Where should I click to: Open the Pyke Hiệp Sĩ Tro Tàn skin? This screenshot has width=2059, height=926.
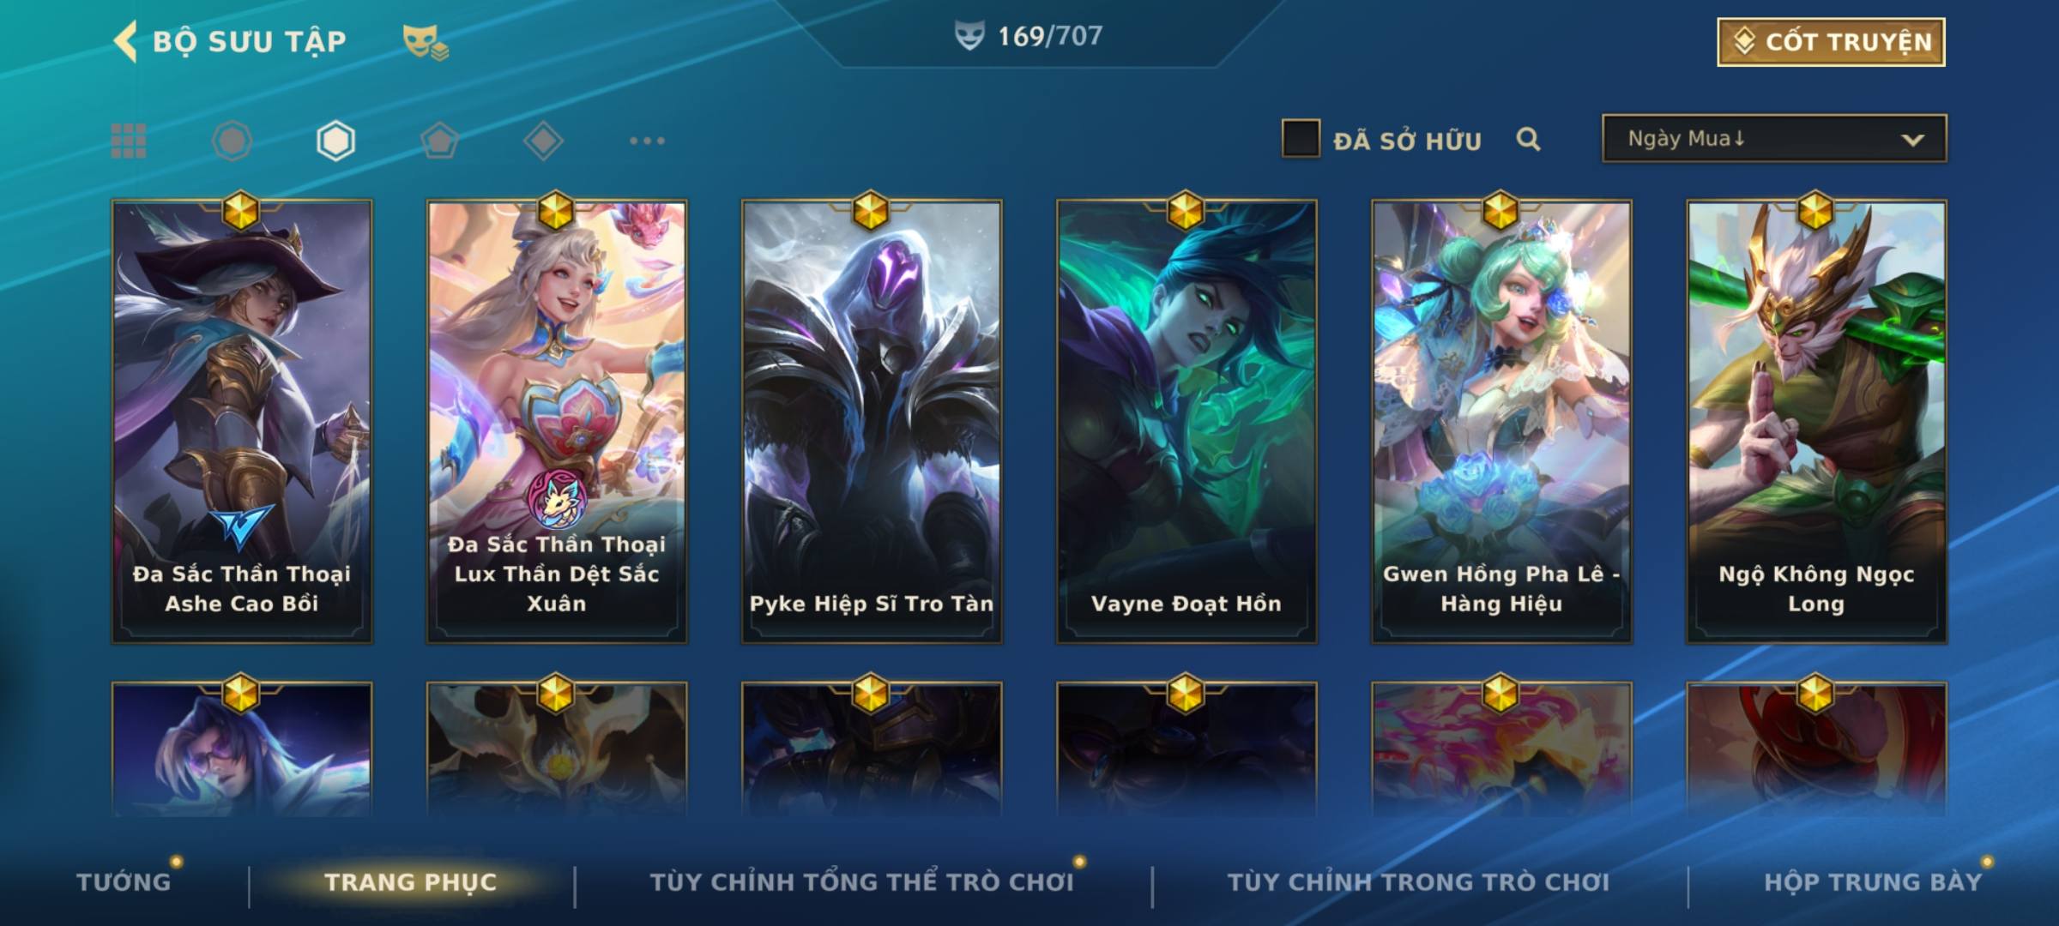[872, 421]
